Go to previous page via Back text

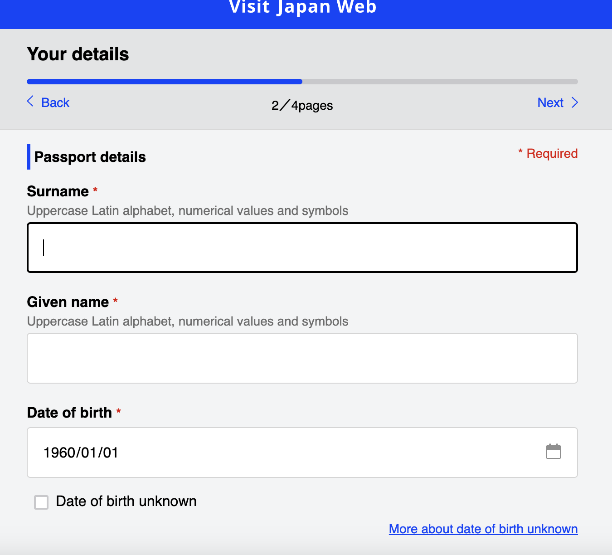tap(55, 103)
